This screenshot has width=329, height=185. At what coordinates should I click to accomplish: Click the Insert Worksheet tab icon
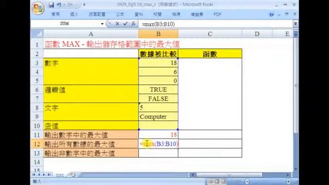point(72,175)
